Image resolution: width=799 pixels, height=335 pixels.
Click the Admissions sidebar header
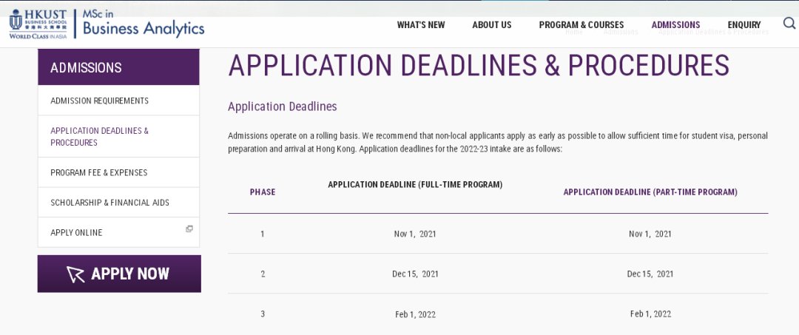(x=86, y=68)
